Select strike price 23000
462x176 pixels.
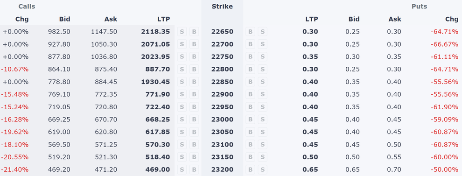pos(222,120)
